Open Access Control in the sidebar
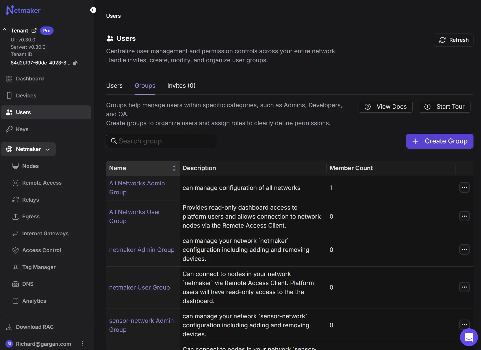This screenshot has width=481, height=350. (x=41, y=250)
